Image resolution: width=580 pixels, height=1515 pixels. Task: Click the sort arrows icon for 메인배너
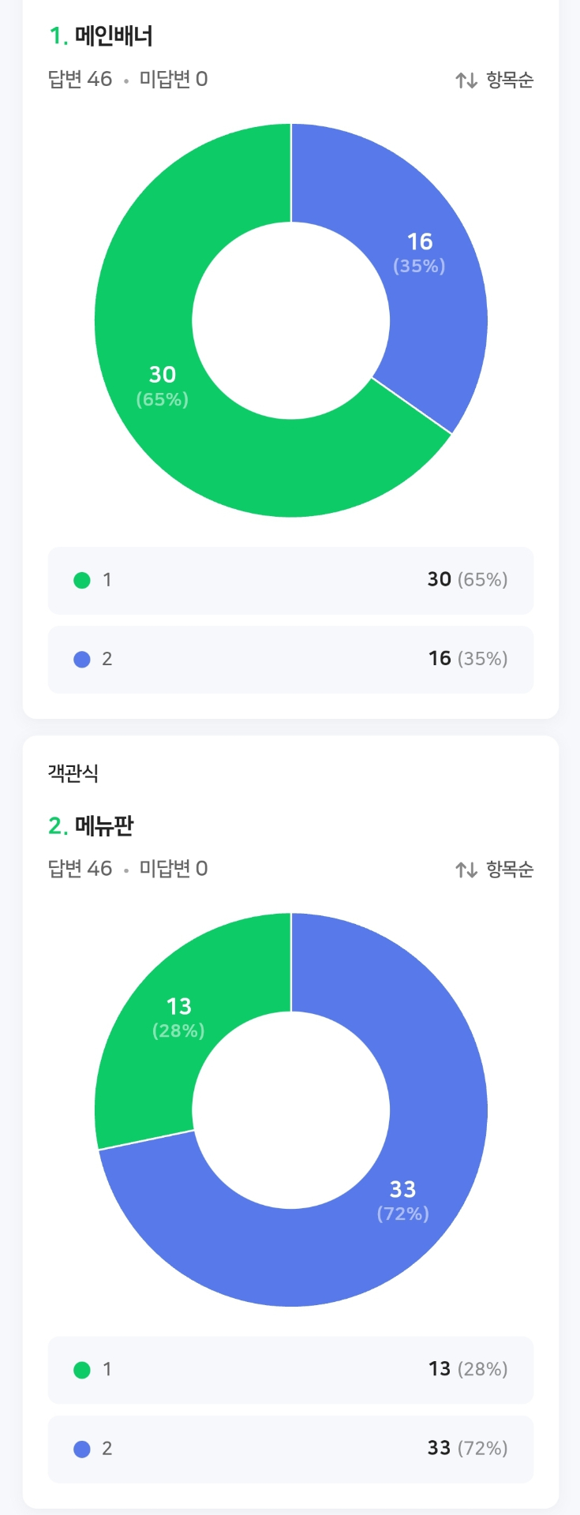(466, 80)
